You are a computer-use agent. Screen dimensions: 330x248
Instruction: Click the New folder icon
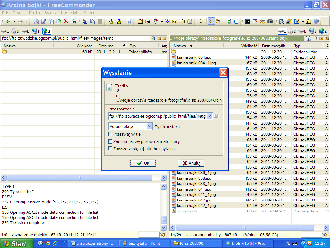pyautogui.click(x=141, y=21)
